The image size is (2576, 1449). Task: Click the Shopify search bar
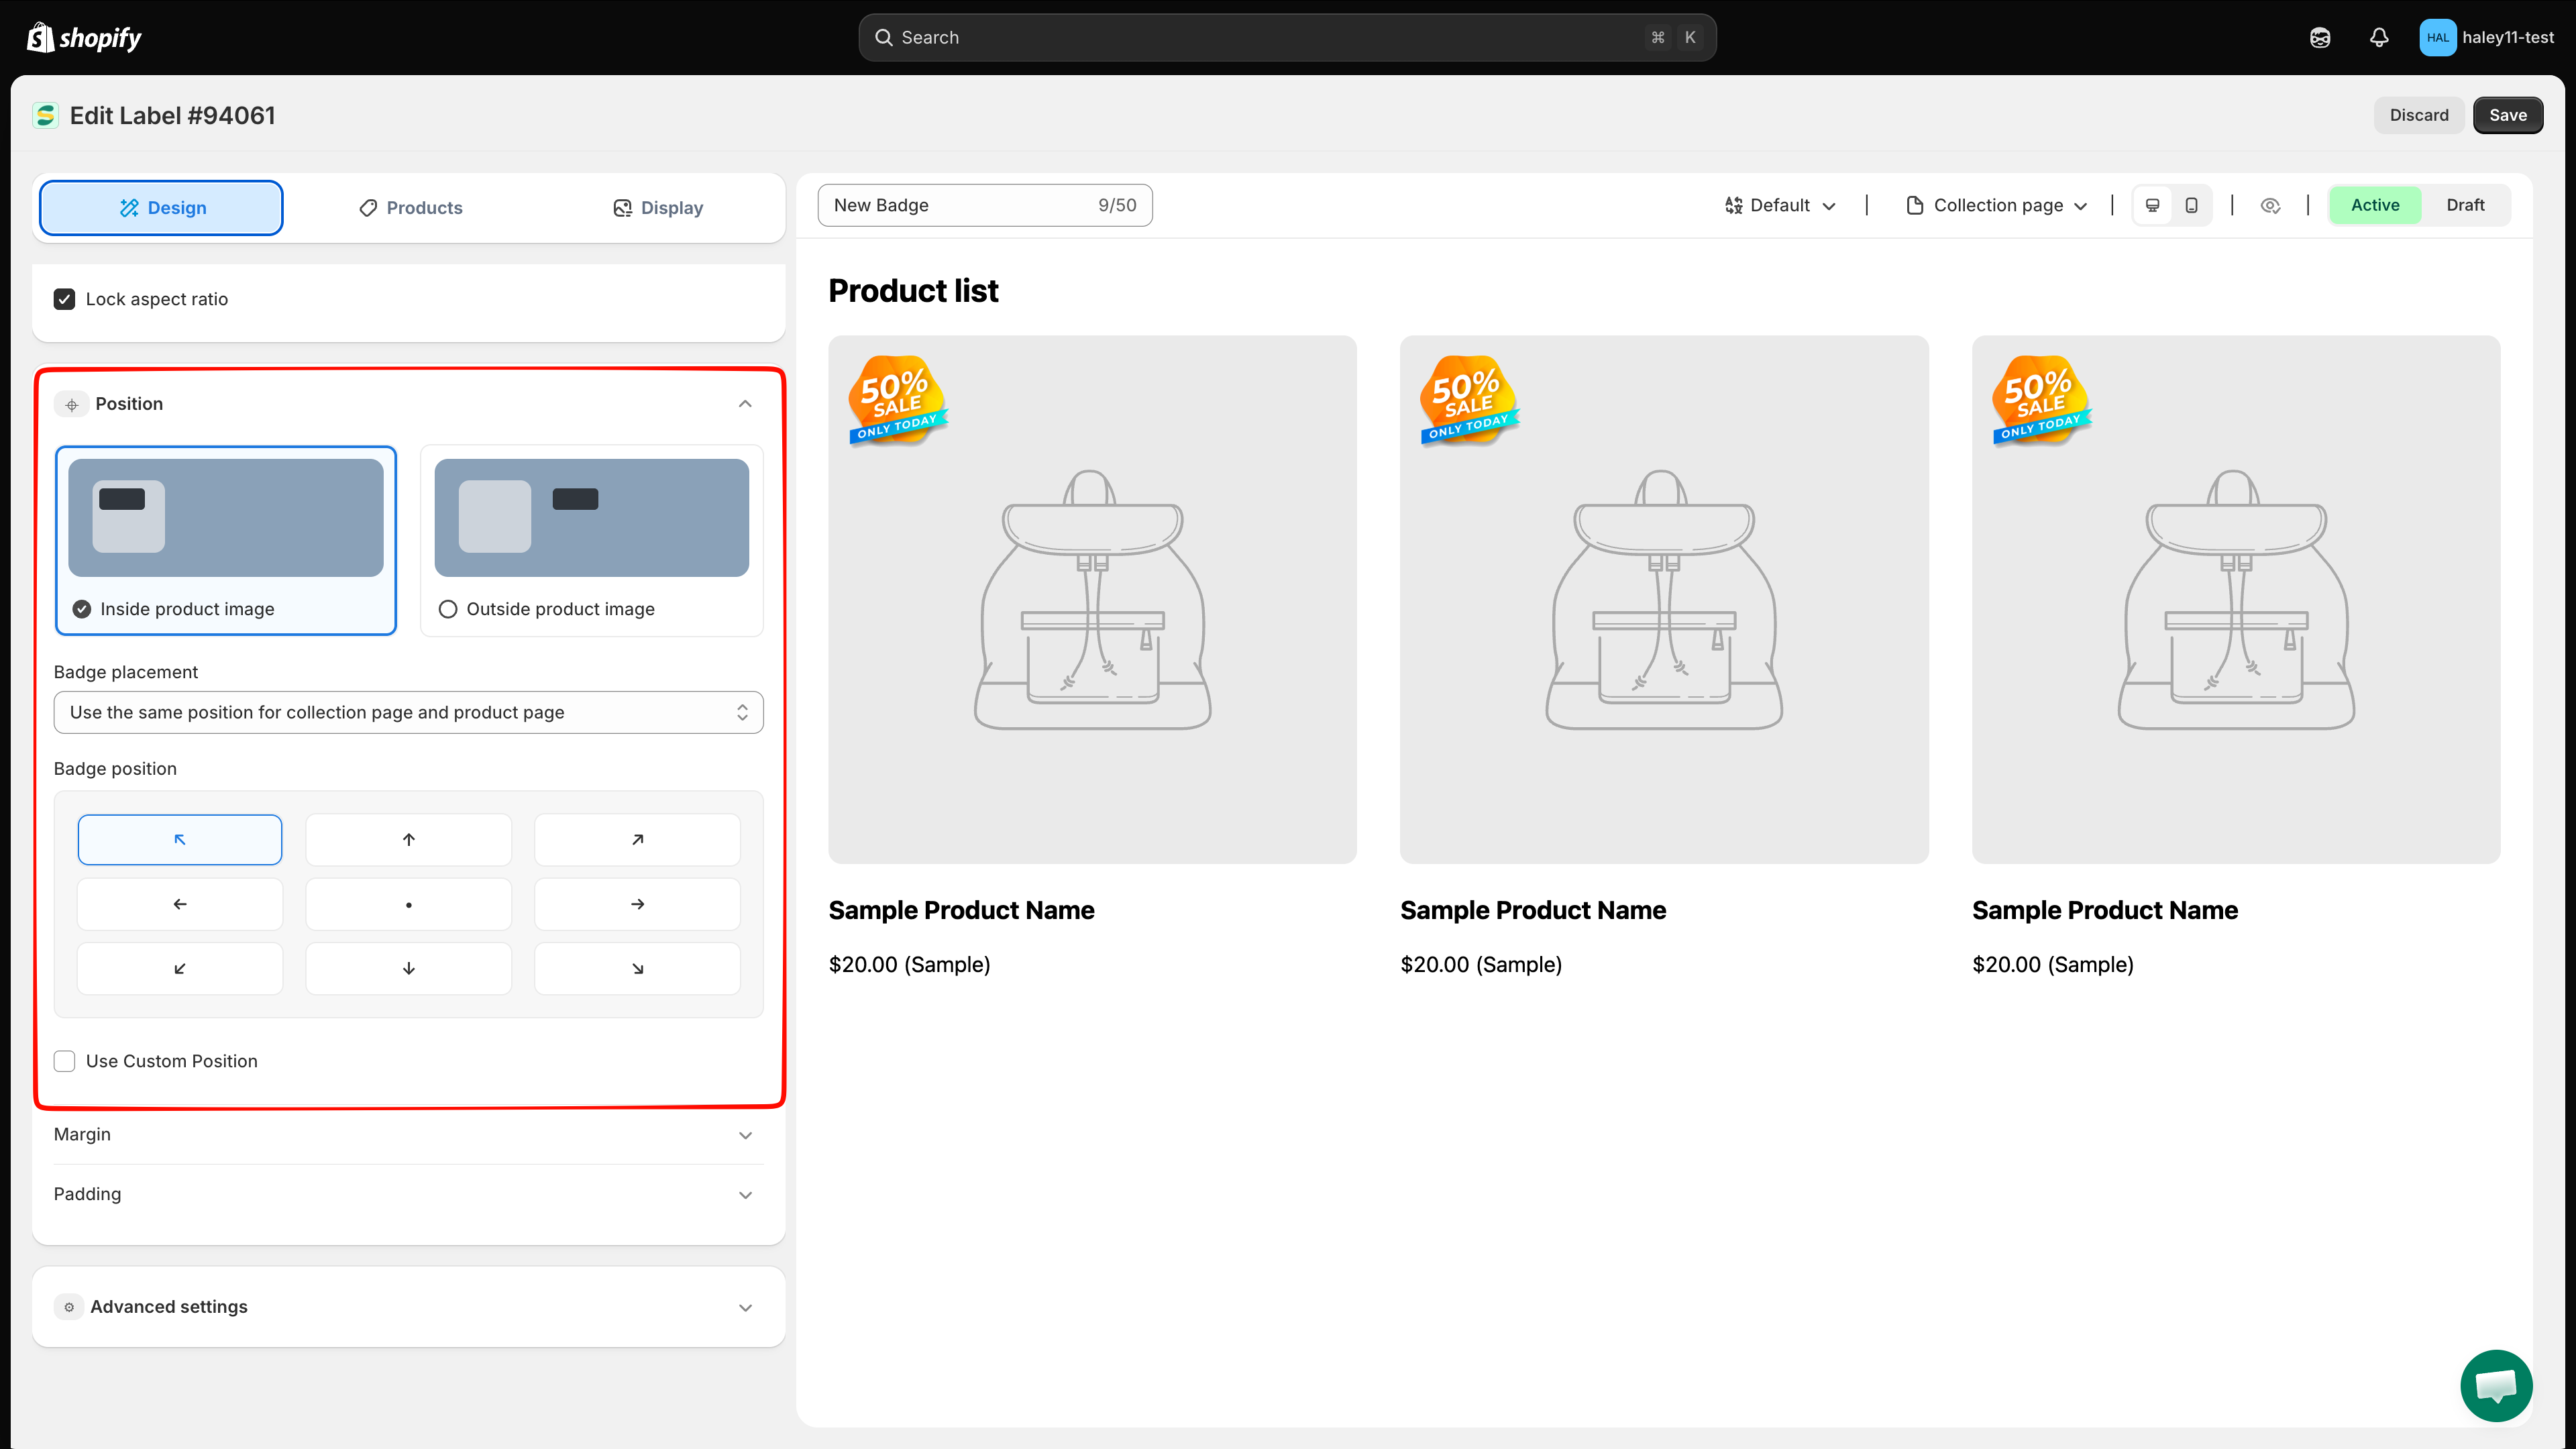[1287, 37]
